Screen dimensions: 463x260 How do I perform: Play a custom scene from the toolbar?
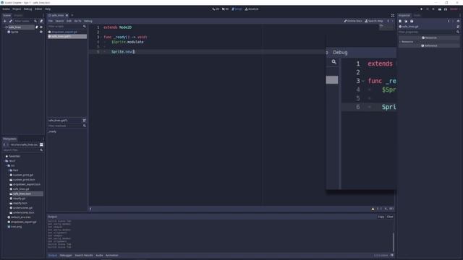[x=446, y=9]
